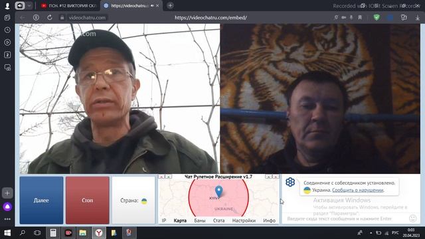Mute sound on the videochatru tab
The height and width of the screenshot is (239, 425).
[x=152, y=6]
